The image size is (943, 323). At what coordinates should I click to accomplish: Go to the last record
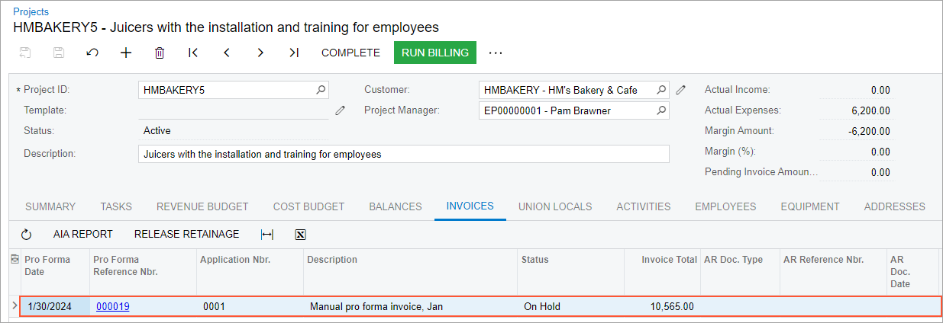point(294,53)
